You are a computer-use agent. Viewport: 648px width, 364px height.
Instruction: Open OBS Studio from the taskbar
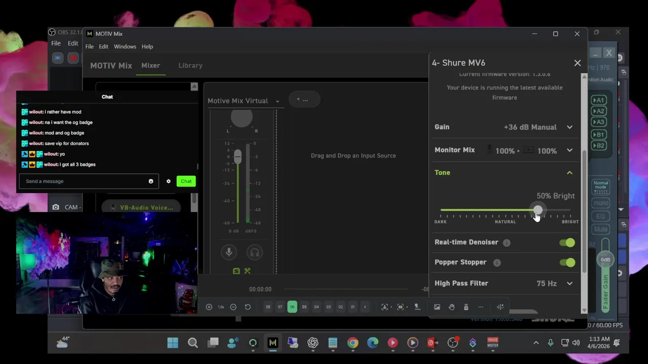(x=453, y=343)
